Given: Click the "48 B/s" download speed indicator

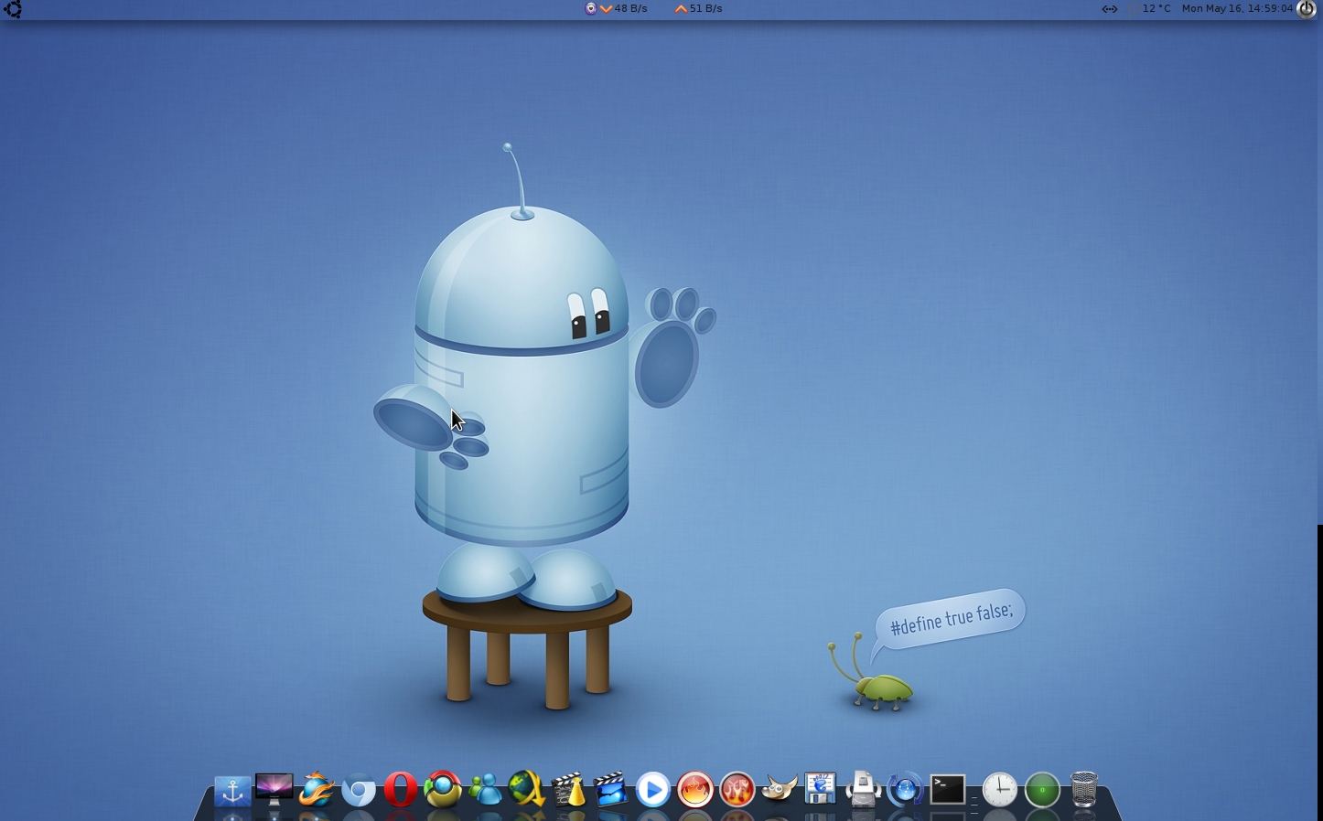Looking at the screenshot, I should pyautogui.click(x=630, y=8).
